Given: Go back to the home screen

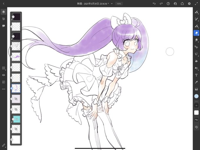Looking at the screenshot, I should [x=4, y=4].
